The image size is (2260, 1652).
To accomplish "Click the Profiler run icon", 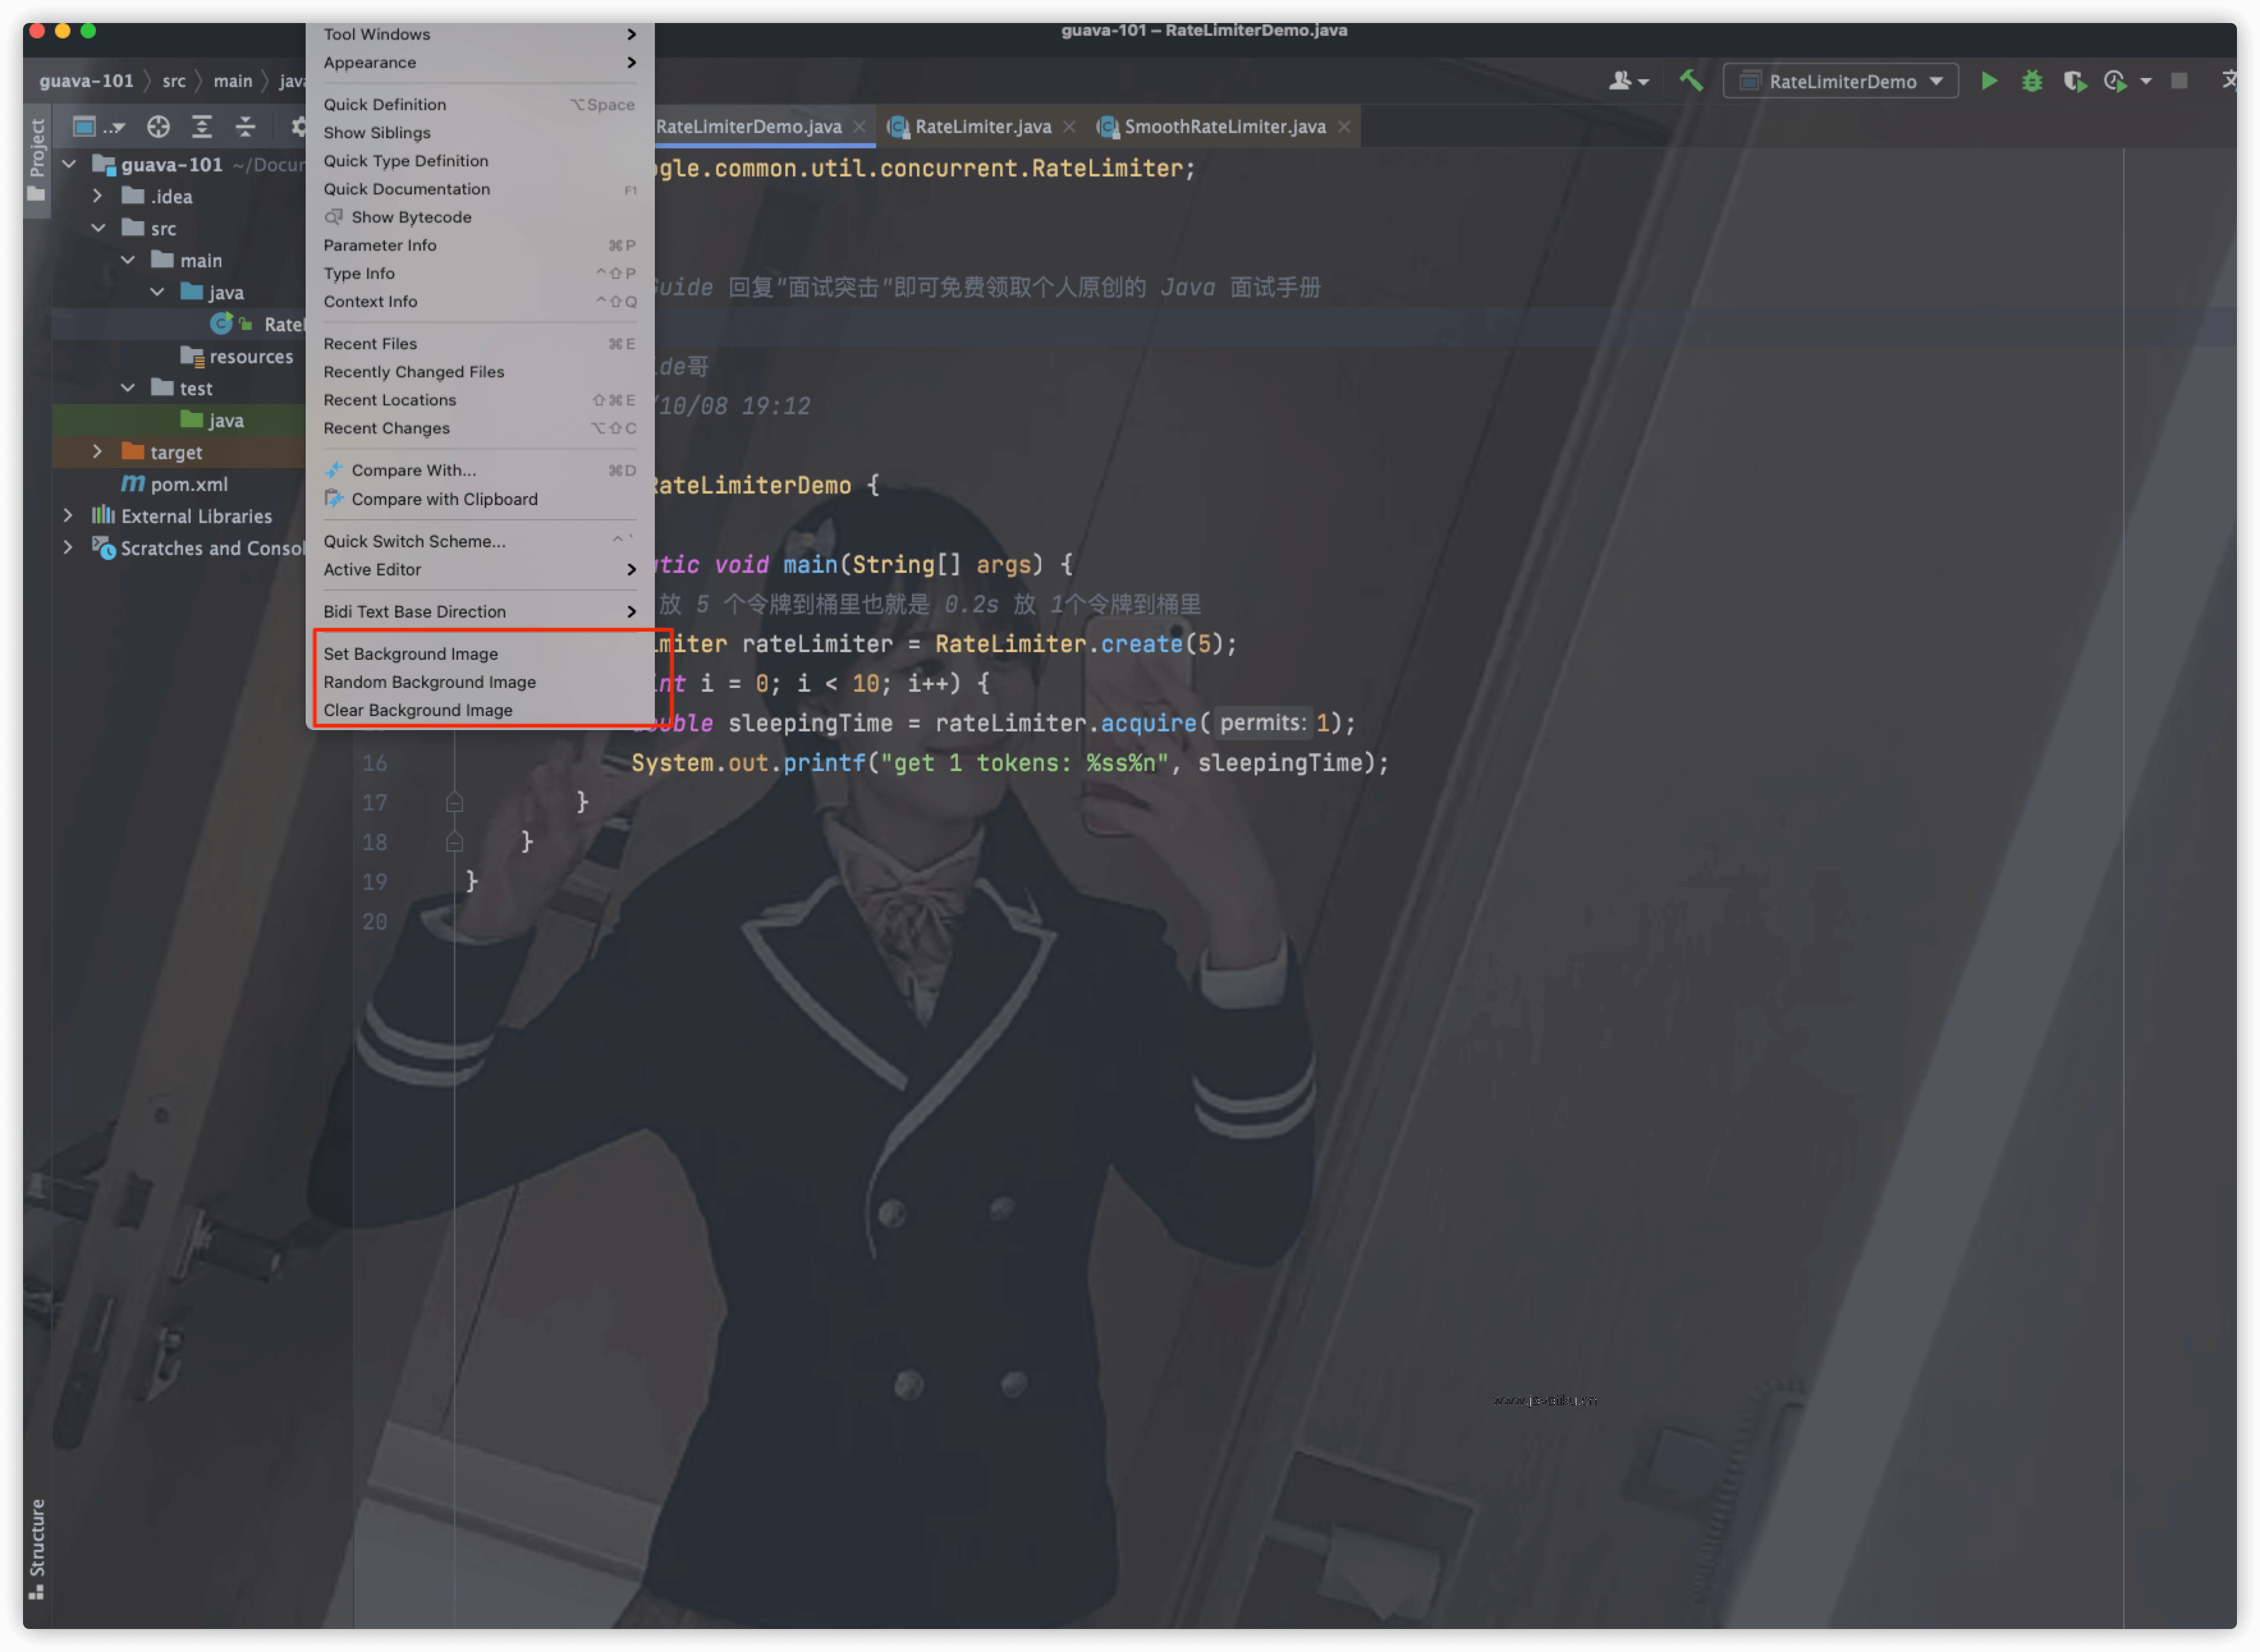I will pyautogui.click(x=2115, y=81).
